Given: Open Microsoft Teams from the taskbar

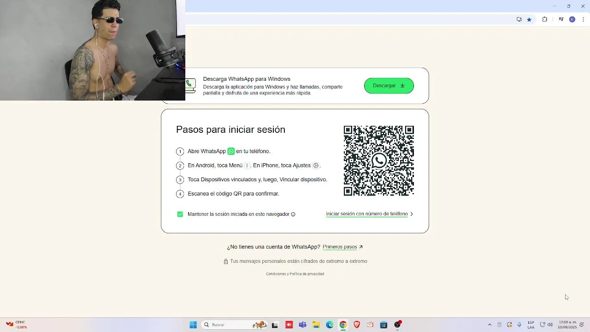Looking at the screenshot, I should coord(302,325).
